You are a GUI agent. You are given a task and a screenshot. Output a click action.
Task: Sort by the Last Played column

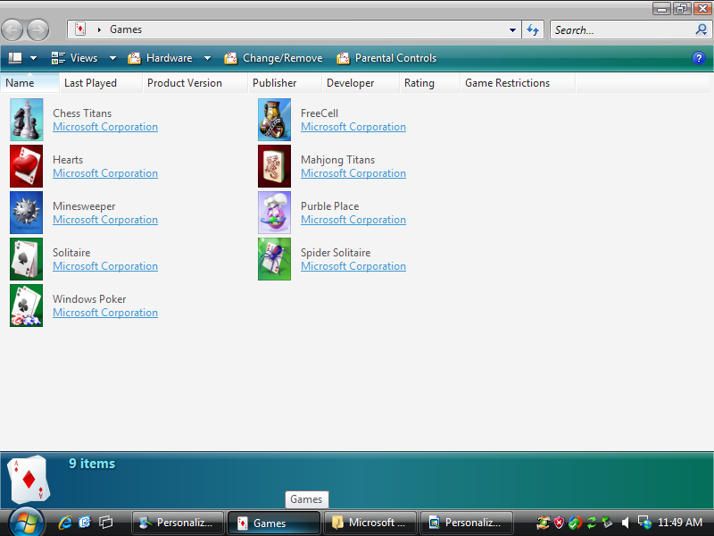click(x=101, y=83)
